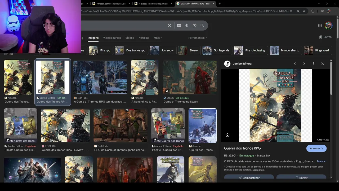Open the large Guerra dos Tronos RPG preview image

point(275,105)
